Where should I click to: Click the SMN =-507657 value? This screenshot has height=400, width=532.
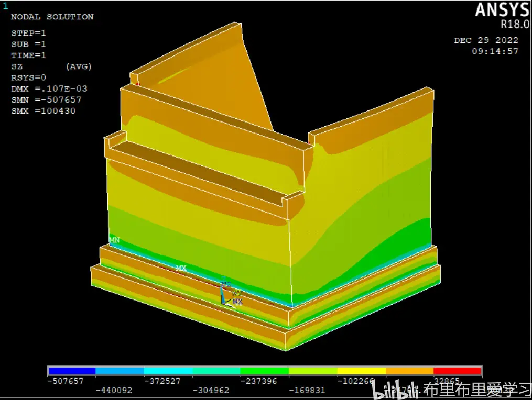point(46,100)
